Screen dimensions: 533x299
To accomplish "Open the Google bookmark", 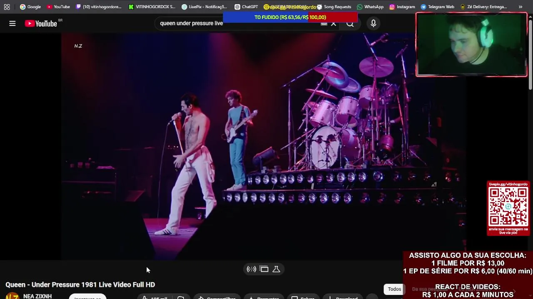I will (30, 7).
